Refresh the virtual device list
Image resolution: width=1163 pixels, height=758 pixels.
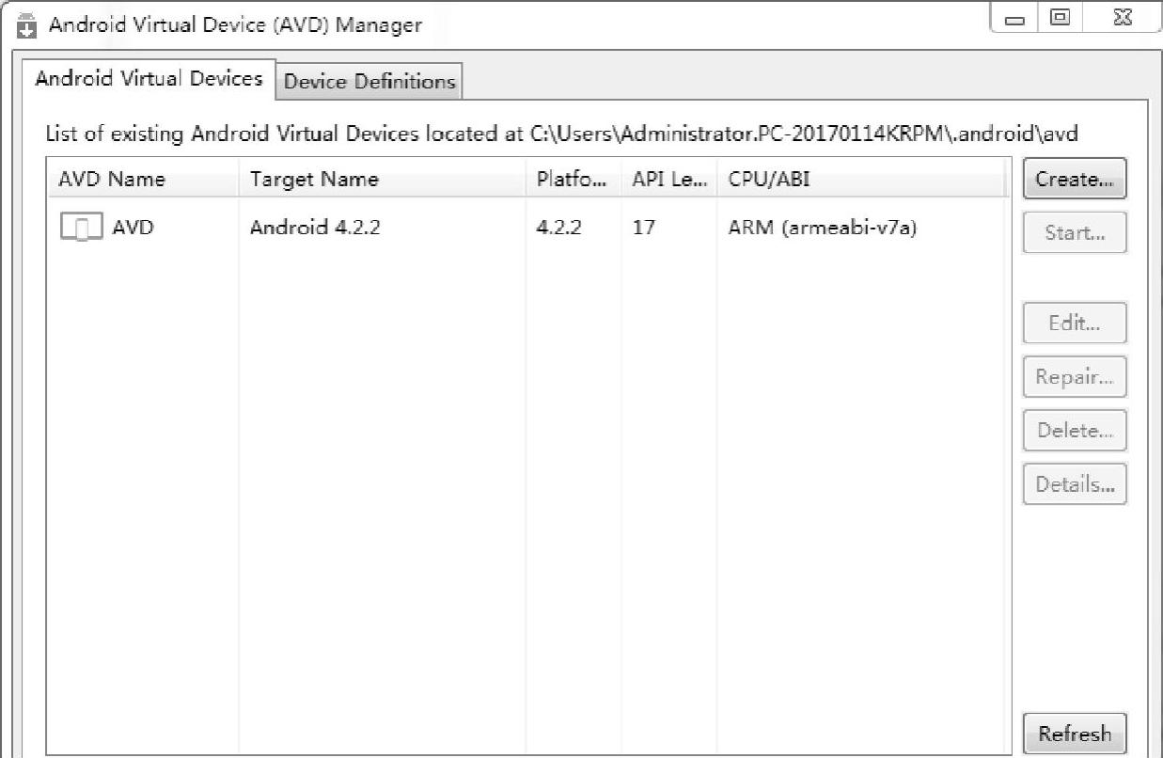[x=1074, y=733]
